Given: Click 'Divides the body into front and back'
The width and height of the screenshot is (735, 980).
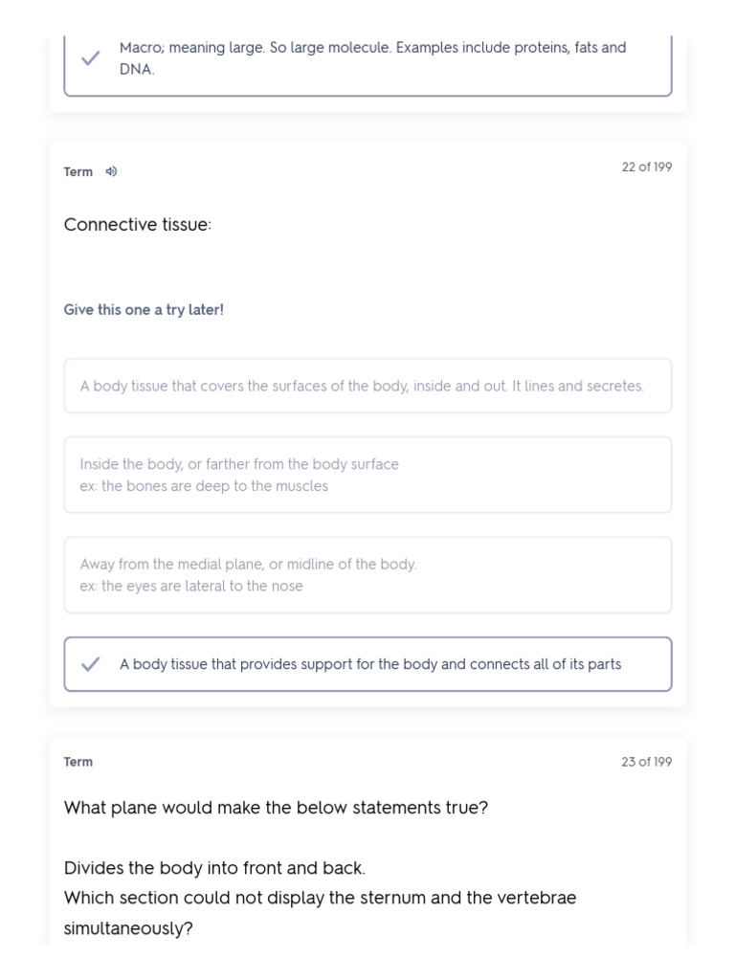Looking at the screenshot, I should pos(214,869).
